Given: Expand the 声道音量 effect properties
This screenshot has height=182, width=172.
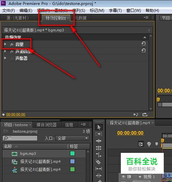Looking at the screenshot, I should (5, 51).
